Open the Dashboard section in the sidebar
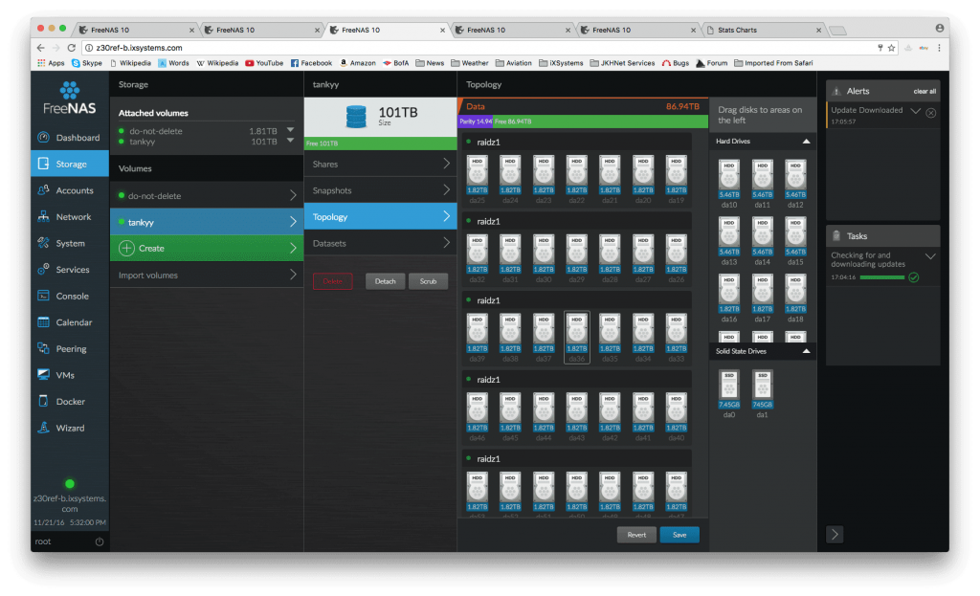 coord(69,138)
